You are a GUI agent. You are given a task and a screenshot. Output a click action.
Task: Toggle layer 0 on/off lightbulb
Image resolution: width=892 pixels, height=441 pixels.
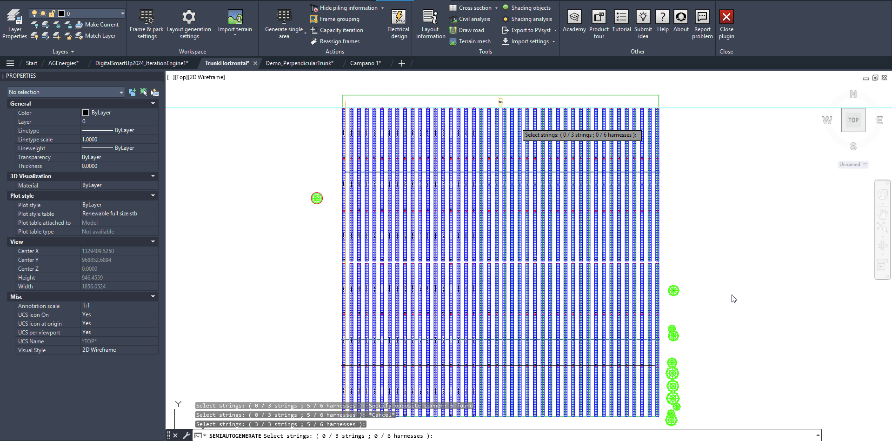pyautogui.click(x=34, y=13)
